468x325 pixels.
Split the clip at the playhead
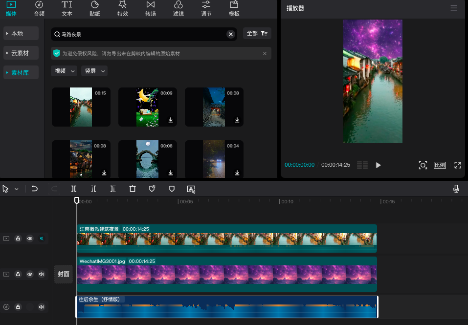pyautogui.click(x=74, y=189)
